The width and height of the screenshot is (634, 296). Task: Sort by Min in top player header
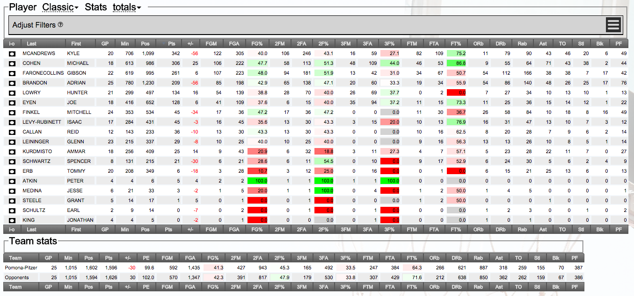124,44
